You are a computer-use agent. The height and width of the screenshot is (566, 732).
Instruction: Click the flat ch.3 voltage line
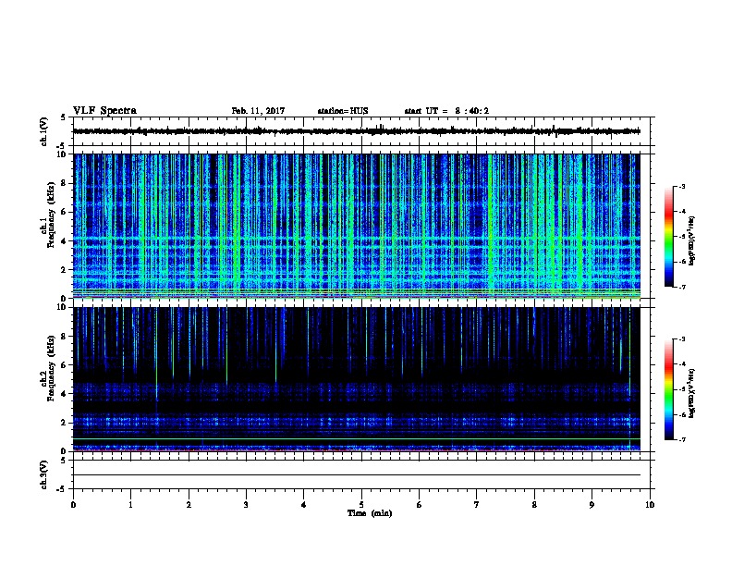click(357, 475)
